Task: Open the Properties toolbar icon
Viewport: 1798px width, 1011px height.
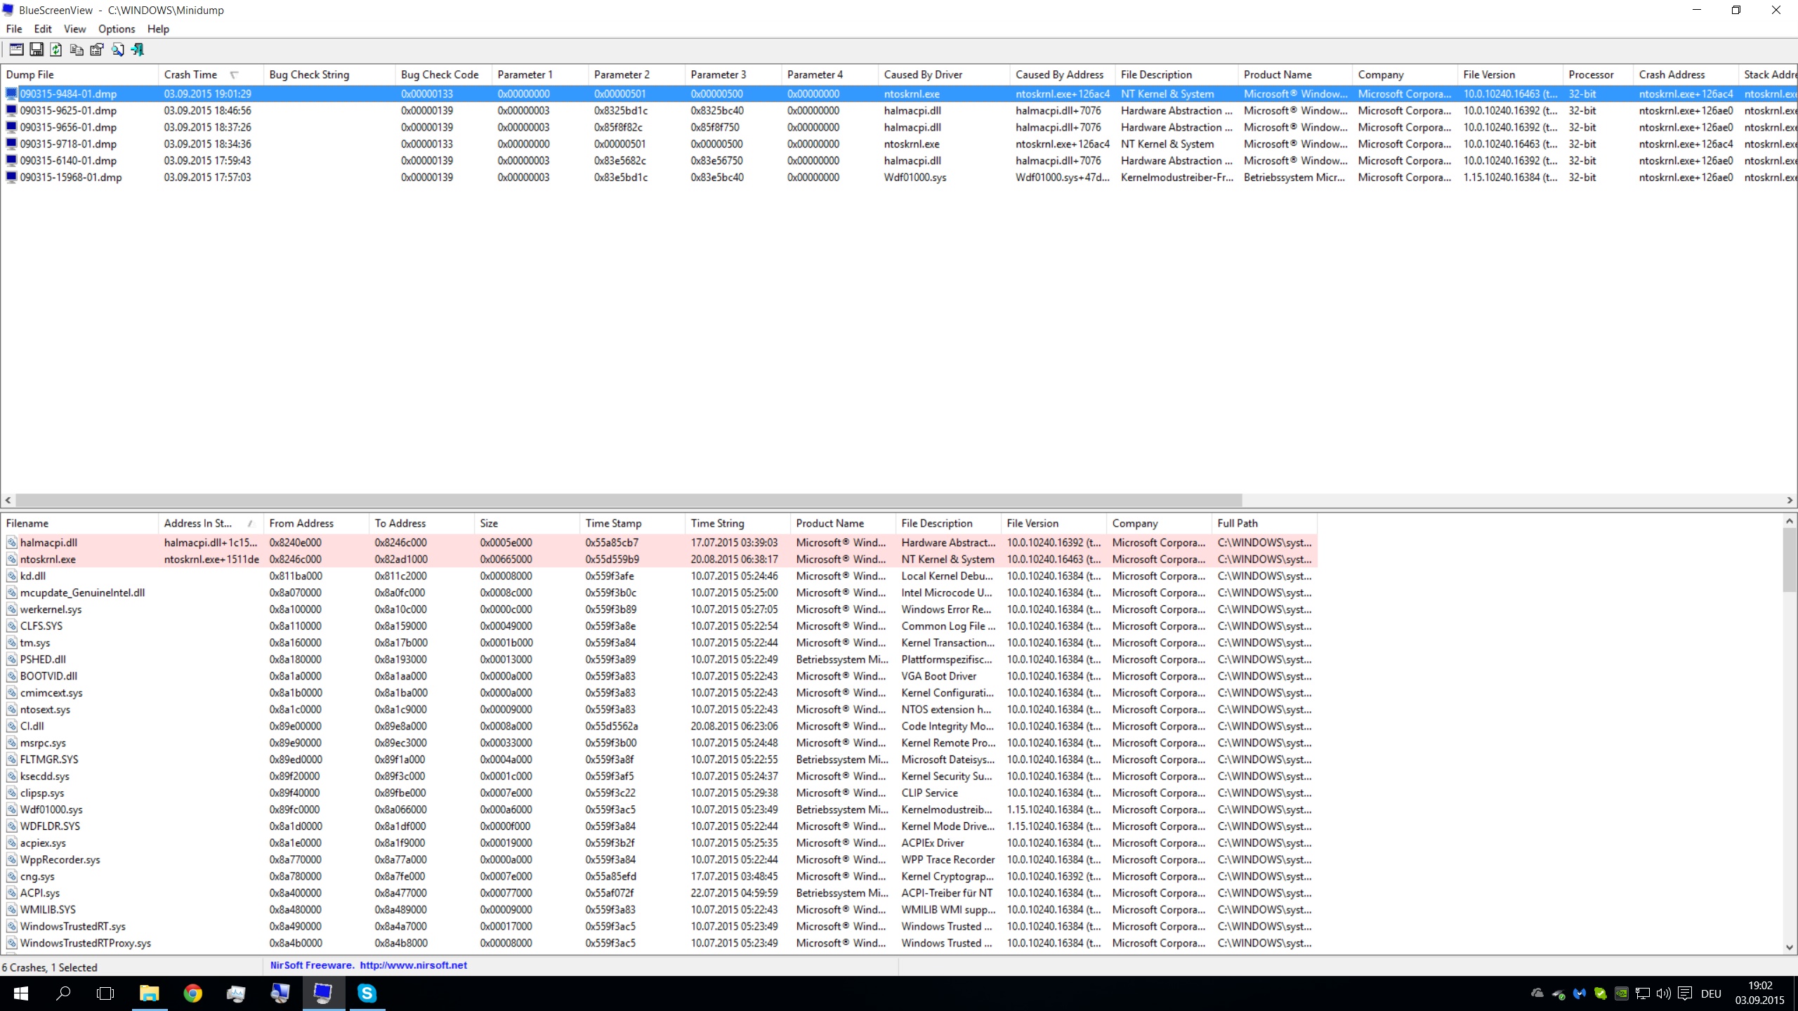Action: click(97, 49)
